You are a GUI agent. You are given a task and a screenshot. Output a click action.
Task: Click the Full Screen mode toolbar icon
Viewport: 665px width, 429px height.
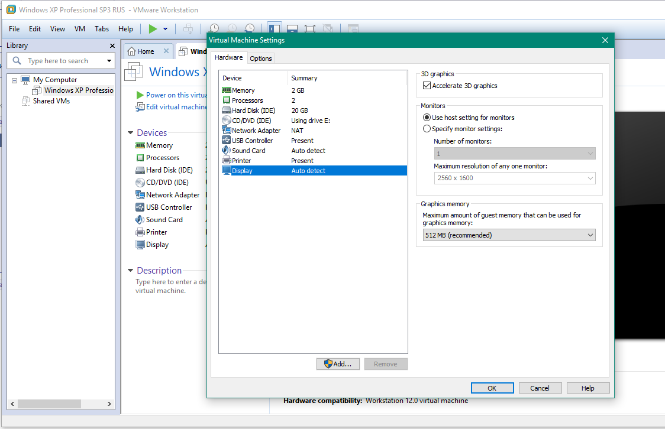(310, 28)
